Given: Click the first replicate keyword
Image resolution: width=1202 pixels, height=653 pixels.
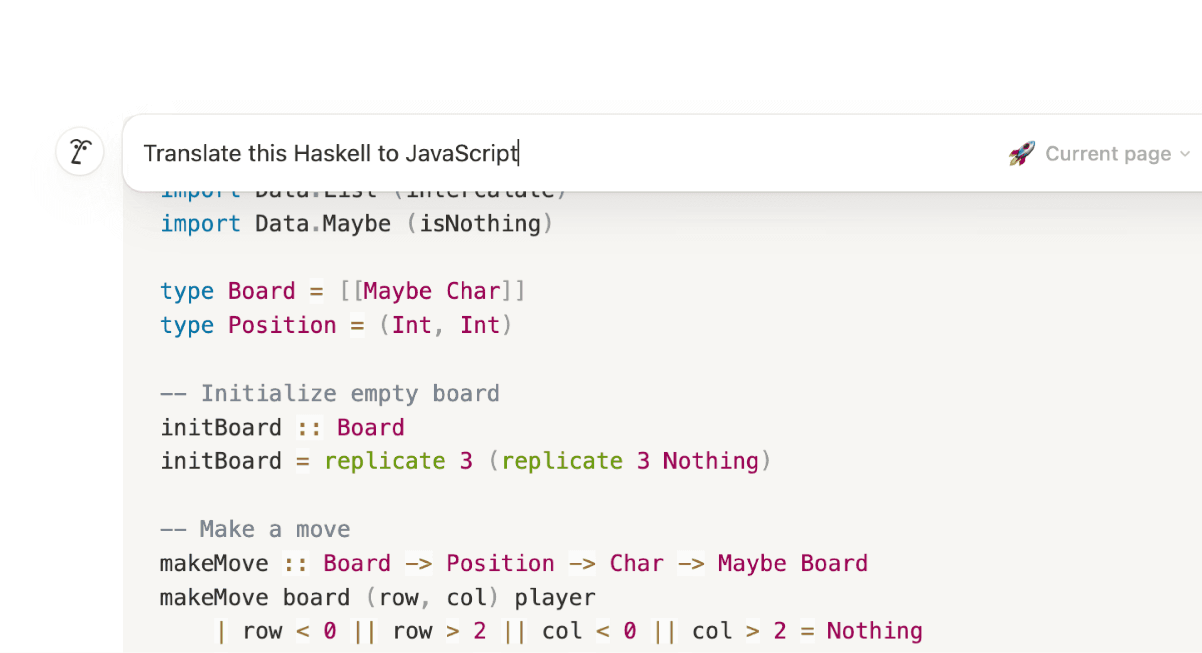Looking at the screenshot, I should click(385, 461).
